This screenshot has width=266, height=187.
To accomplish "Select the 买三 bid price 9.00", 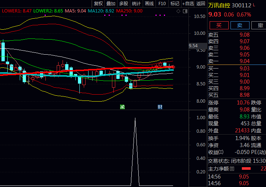I will click(244, 82).
